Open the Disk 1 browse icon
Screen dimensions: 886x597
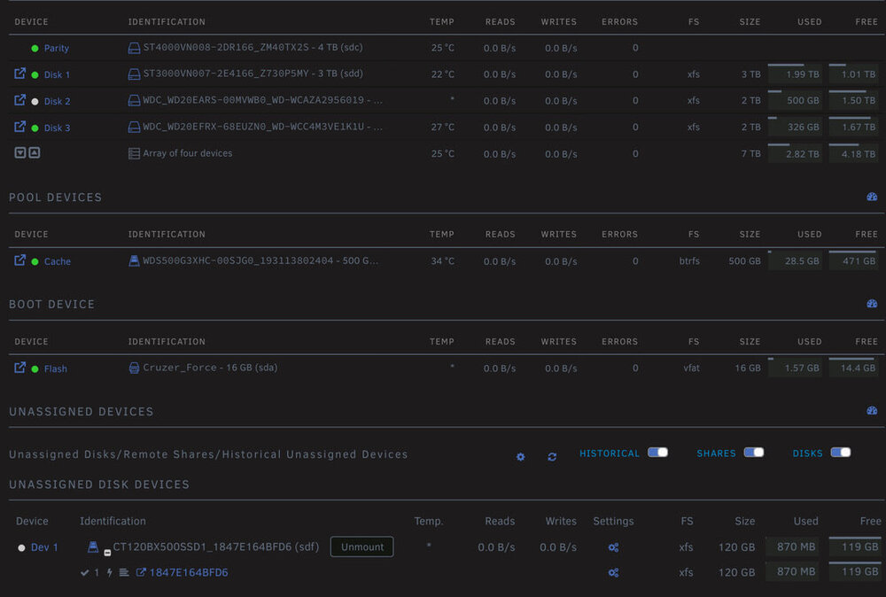click(x=19, y=74)
